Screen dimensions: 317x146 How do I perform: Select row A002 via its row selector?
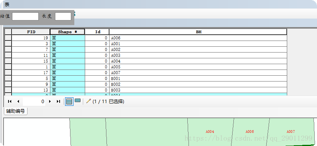(8, 49)
